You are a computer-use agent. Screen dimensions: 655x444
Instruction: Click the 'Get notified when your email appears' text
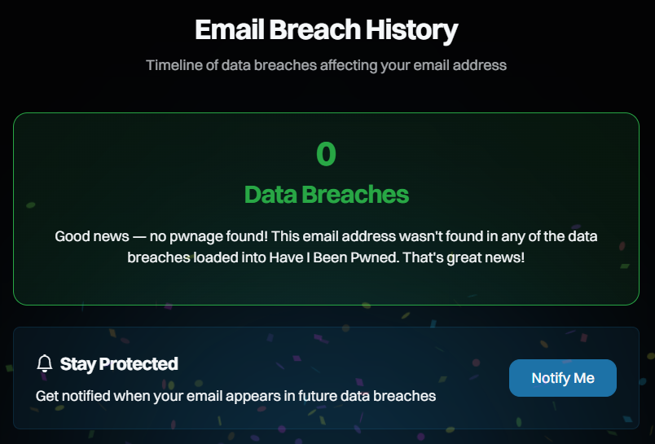pos(155,396)
